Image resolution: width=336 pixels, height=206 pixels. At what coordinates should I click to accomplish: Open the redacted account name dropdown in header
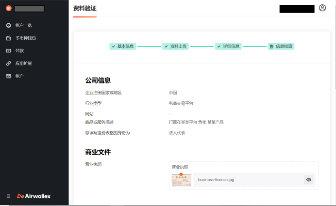click(297, 9)
